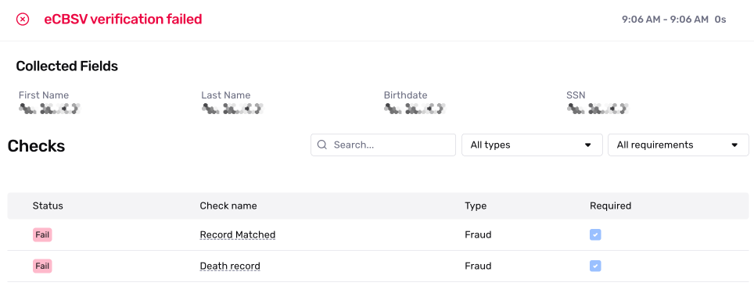
Task: Open the All types filter dropdown
Action: click(532, 145)
